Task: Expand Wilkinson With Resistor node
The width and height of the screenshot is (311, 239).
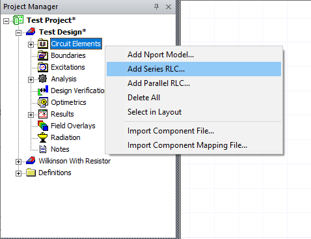Action: pos(18,162)
